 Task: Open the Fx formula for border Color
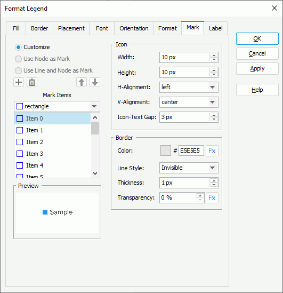212,151
